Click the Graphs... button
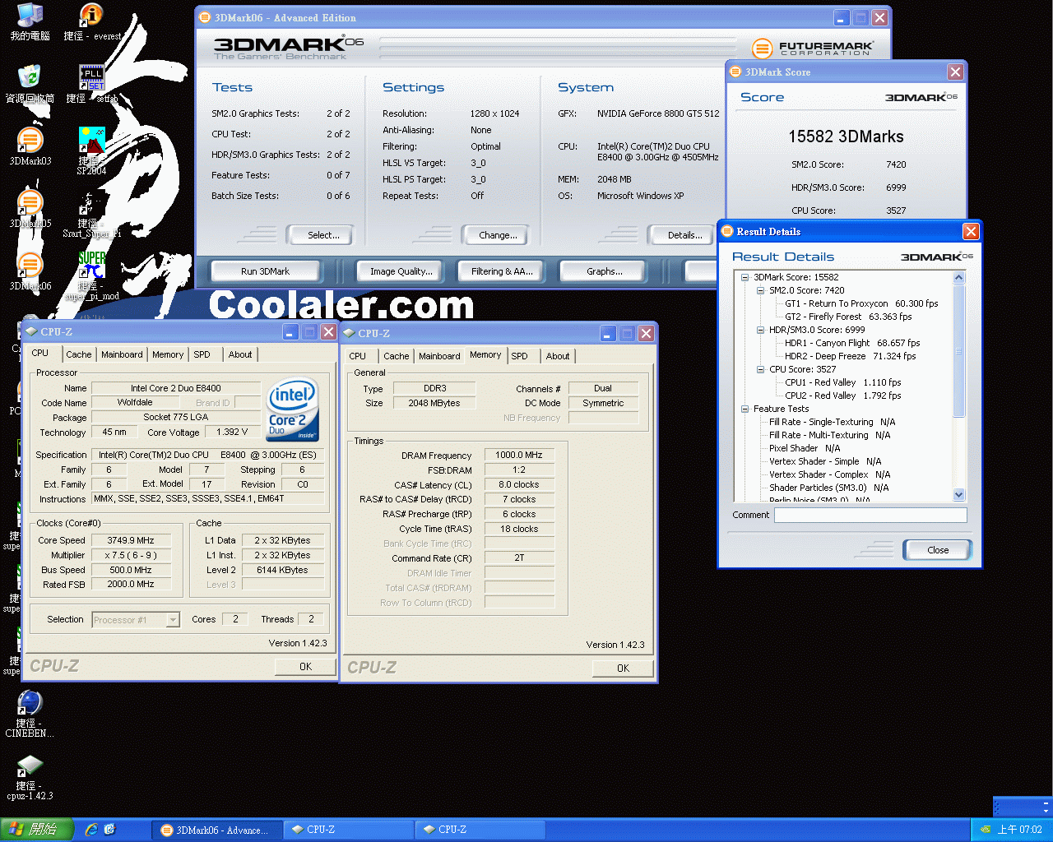The height and width of the screenshot is (842, 1053). tap(604, 271)
